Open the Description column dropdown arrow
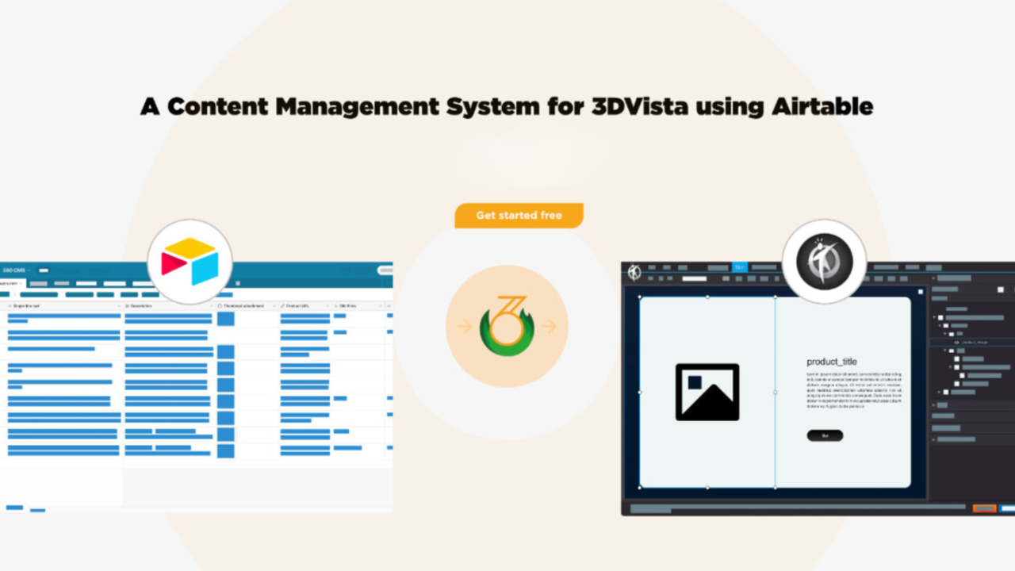The image size is (1015, 571). click(x=212, y=305)
